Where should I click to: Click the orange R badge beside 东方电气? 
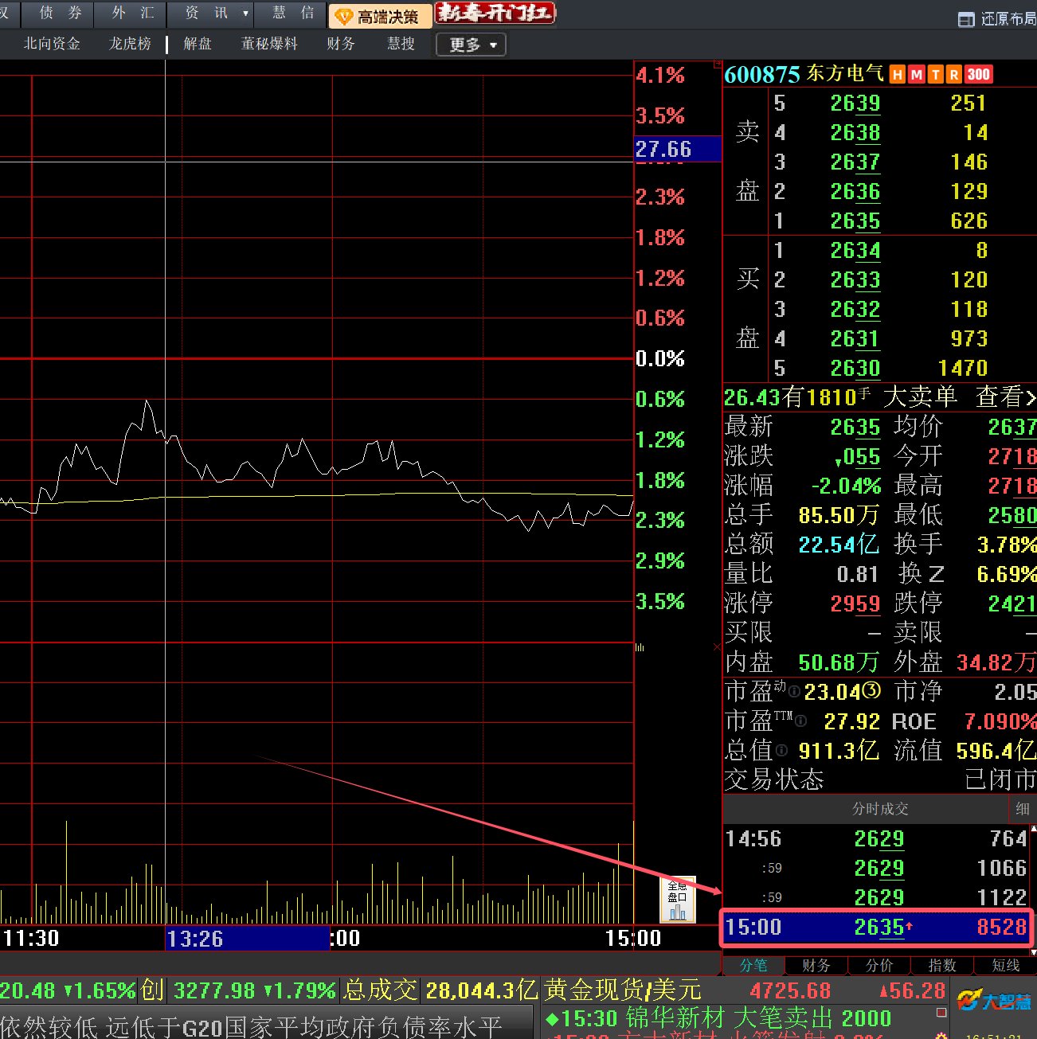pos(953,75)
